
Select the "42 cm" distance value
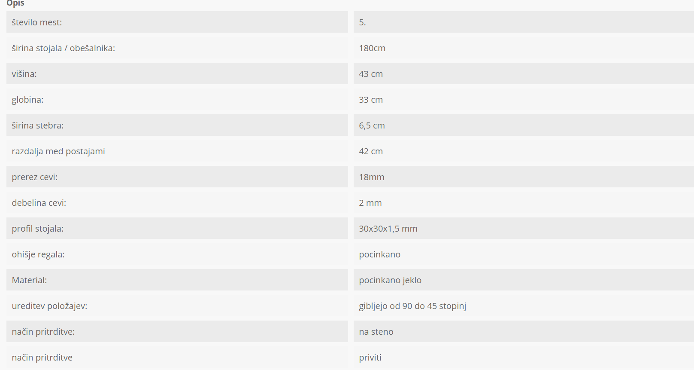[371, 151]
